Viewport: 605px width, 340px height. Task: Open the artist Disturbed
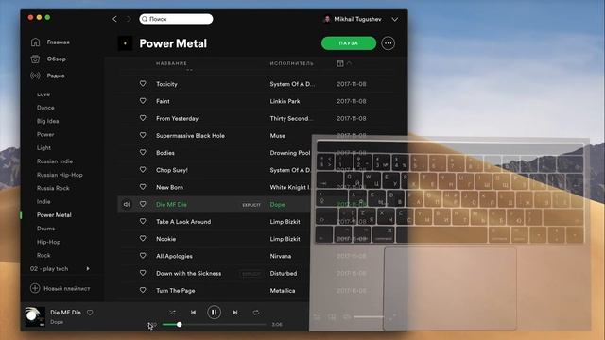coord(284,273)
